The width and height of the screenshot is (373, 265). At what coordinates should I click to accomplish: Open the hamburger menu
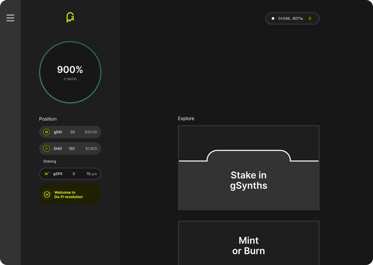[10, 18]
